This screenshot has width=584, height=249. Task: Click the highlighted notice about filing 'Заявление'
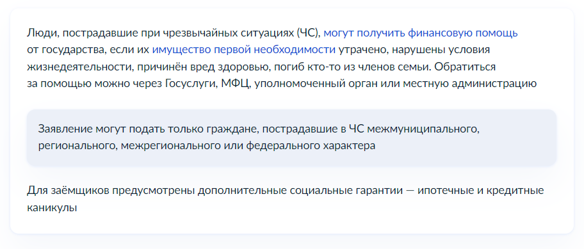[x=291, y=138]
